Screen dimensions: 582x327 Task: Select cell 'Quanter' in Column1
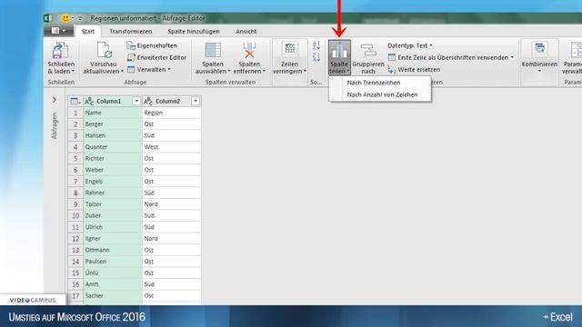click(x=113, y=147)
